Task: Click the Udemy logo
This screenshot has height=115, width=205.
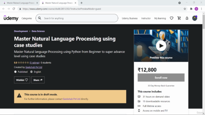Action: tap(11, 18)
